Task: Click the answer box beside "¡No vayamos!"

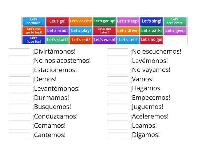Action: coord(118,70)
